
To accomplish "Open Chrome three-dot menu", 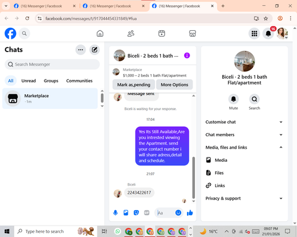I will click(x=290, y=18).
